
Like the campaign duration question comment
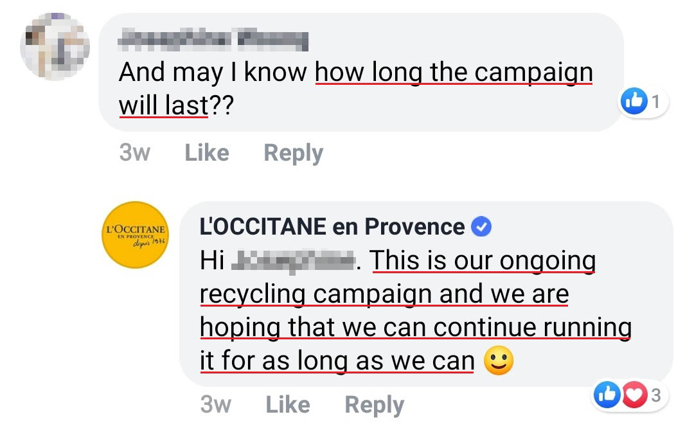pos(207,153)
